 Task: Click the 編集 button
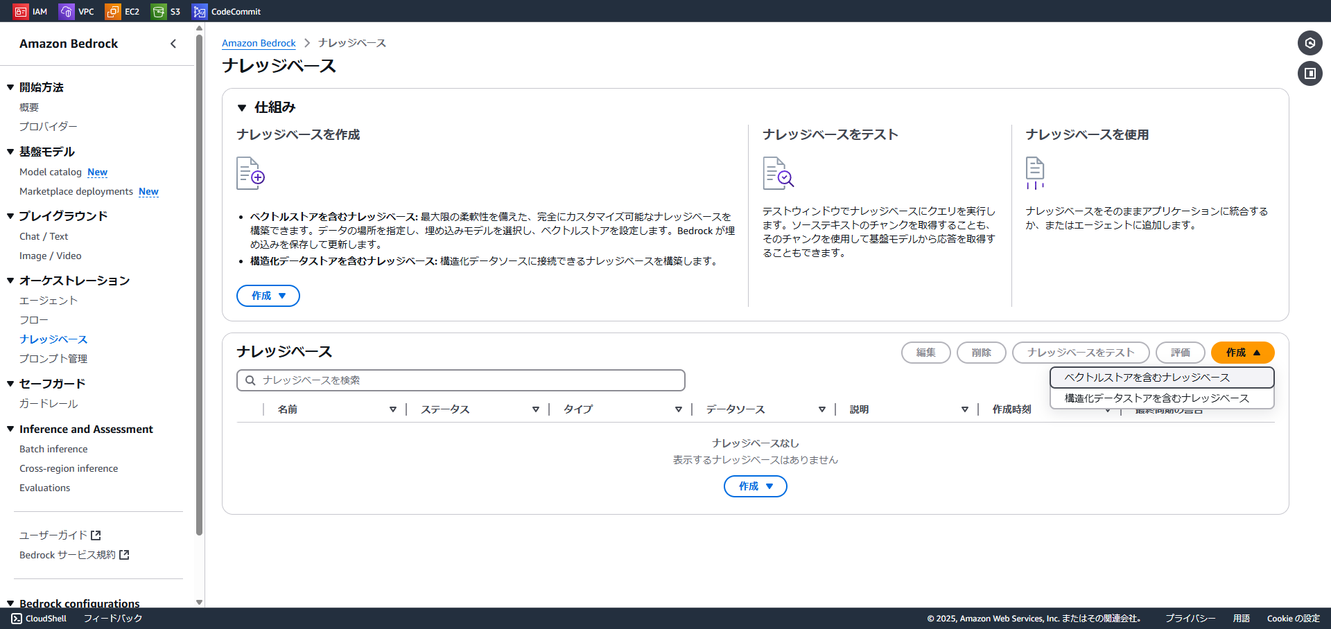pyautogui.click(x=926, y=353)
